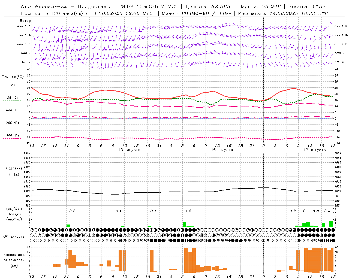Click the 1.3 precipitation total
The height and width of the screenshot is (279, 349).
[x=188, y=211]
